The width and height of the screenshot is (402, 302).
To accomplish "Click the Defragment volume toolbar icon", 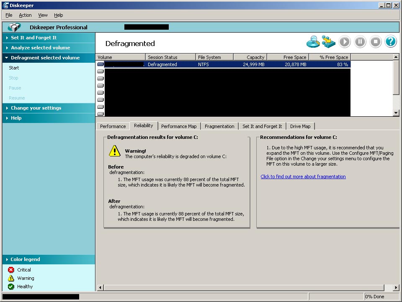I will [328, 42].
